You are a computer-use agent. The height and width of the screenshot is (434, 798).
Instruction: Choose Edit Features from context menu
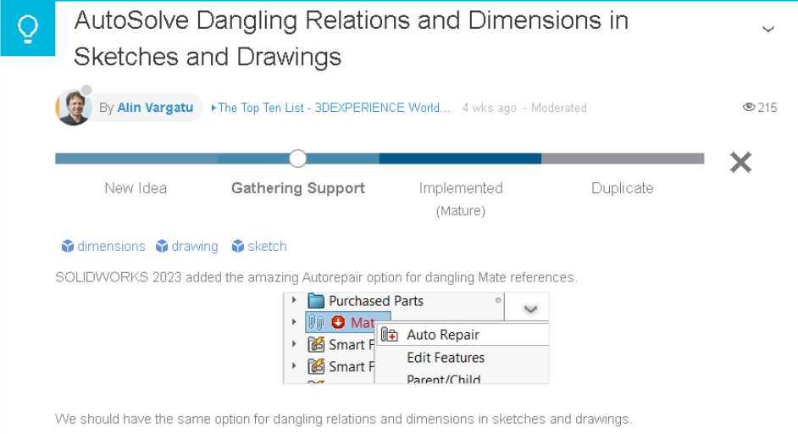point(446,358)
